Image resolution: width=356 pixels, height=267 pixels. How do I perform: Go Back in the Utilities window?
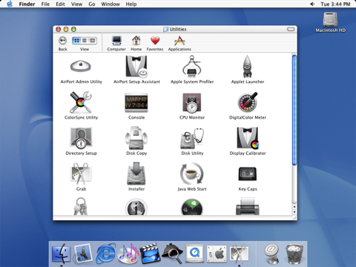(63, 40)
